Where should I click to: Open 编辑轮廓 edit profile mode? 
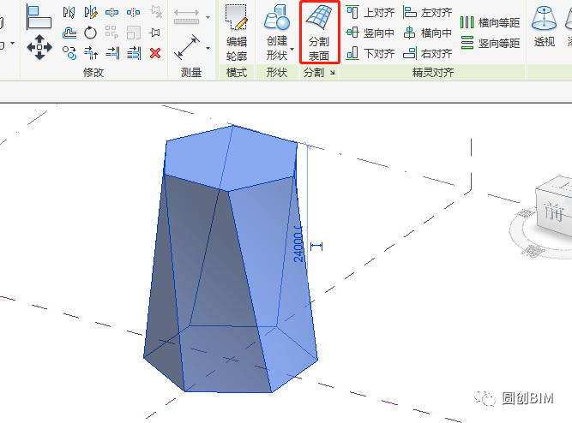click(x=237, y=33)
